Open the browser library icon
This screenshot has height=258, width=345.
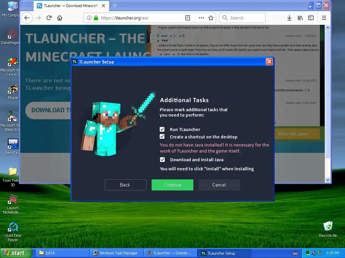[x=300, y=18]
